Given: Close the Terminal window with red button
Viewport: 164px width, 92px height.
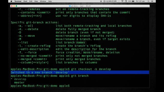Looking at the screenshot, I should pos(12,6).
